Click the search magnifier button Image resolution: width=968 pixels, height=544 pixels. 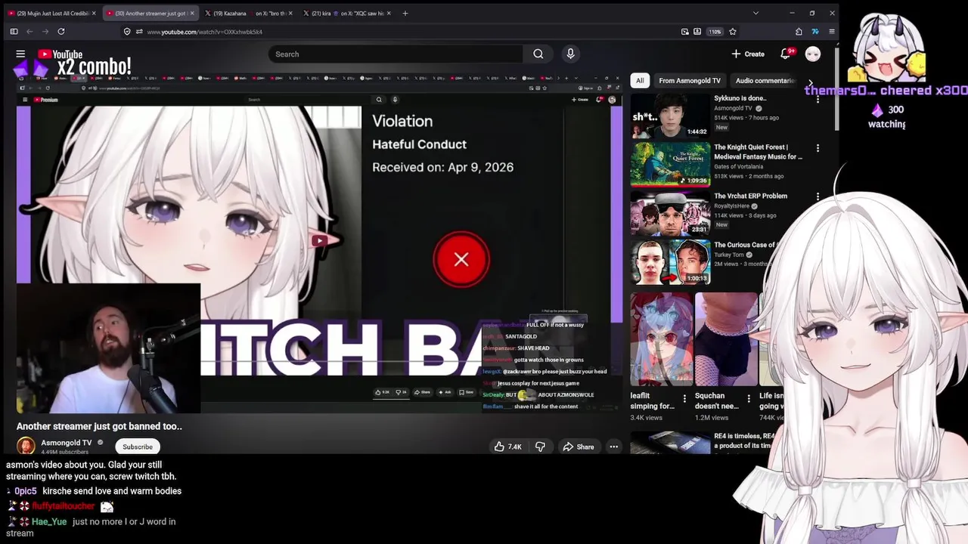[538, 54]
